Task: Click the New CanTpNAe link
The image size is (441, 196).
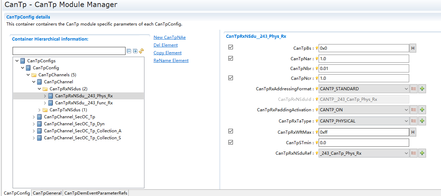Action: [169, 37]
